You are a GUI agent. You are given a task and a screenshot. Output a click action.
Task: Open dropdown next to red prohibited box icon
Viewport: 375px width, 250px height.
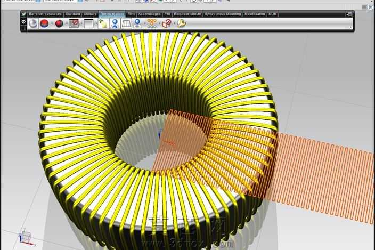pyautogui.click(x=174, y=23)
